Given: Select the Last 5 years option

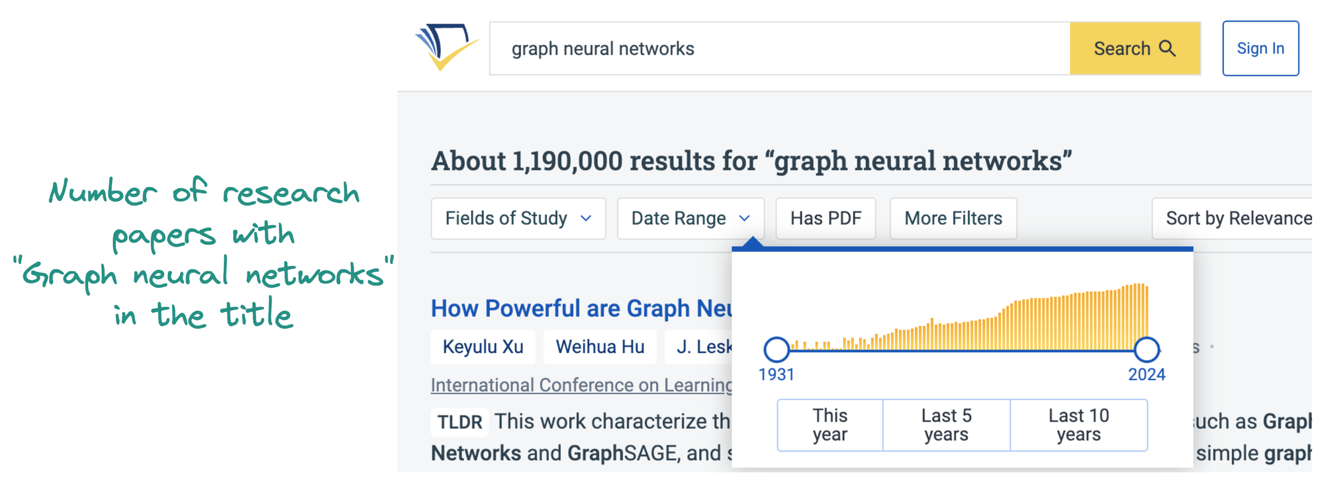Looking at the screenshot, I should pyautogui.click(x=947, y=425).
